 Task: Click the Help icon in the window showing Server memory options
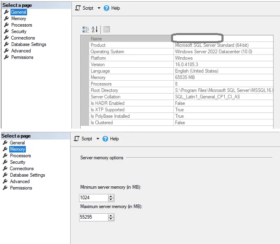point(105,139)
